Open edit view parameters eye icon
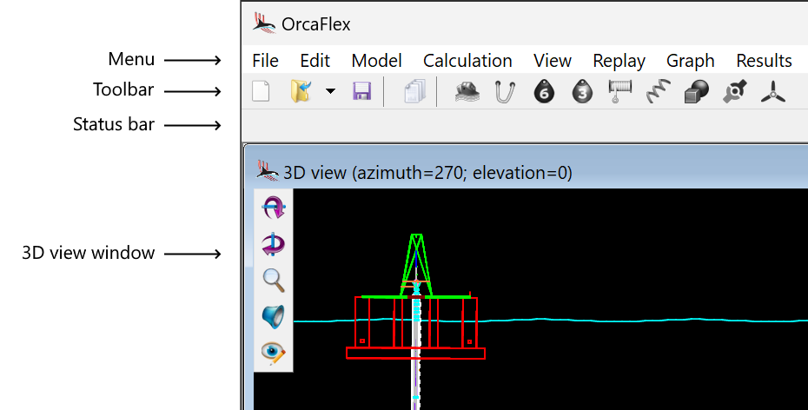 click(x=274, y=353)
